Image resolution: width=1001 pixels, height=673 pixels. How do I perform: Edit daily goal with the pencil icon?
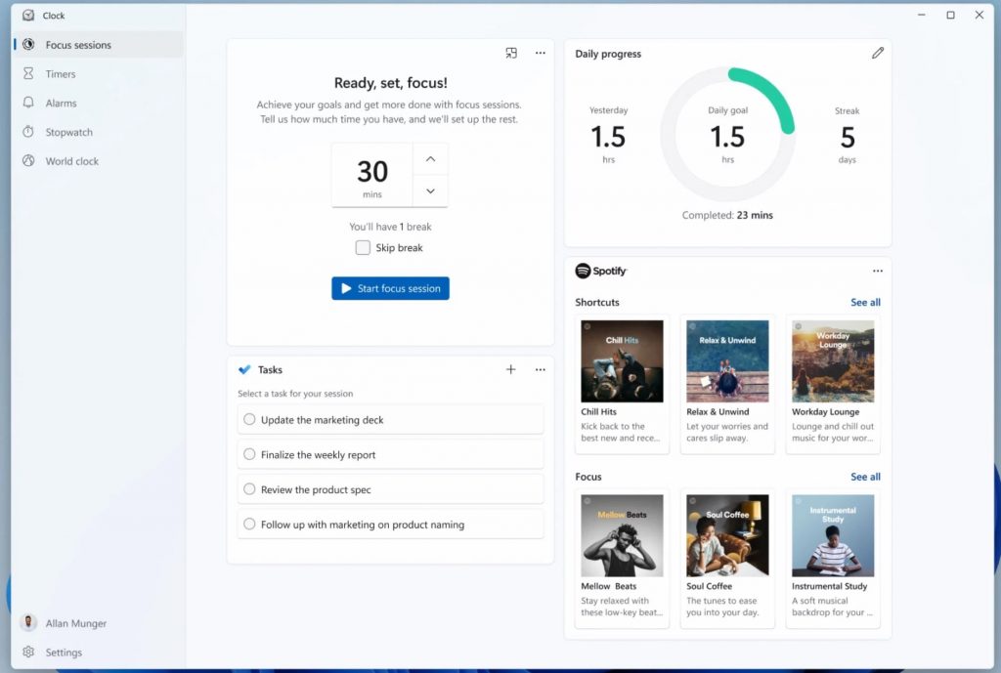pos(877,54)
